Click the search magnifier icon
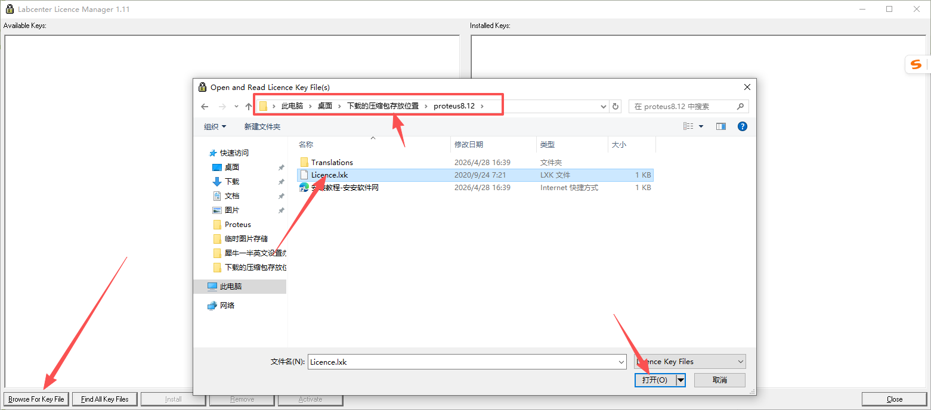The image size is (931, 410). (x=740, y=107)
